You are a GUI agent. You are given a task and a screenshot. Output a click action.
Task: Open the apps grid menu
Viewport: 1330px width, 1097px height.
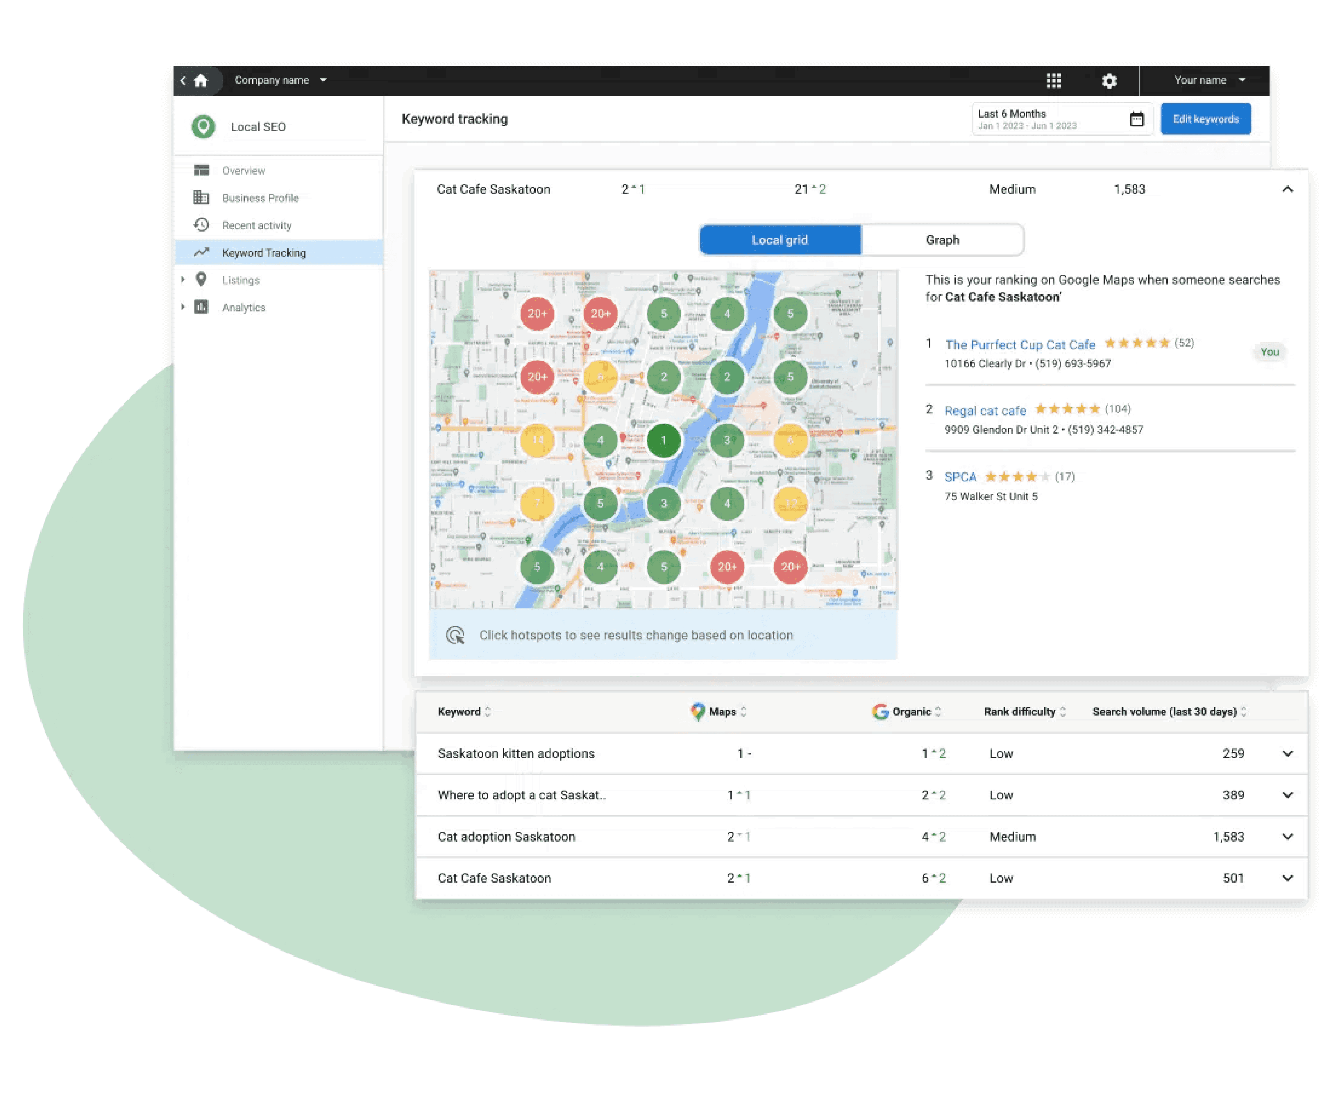[x=1055, y=80]
